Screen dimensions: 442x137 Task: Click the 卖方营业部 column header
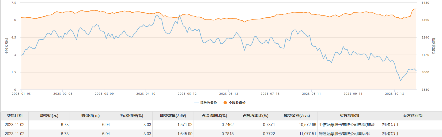pos(412,116)
